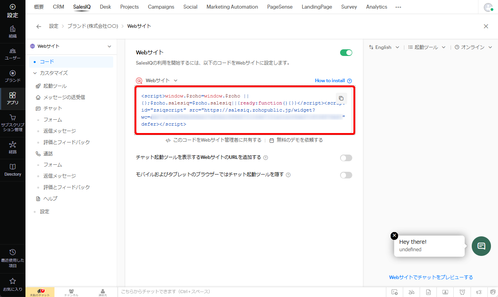Screen dimensions: 498x297
Task: Open 最近使用した項目 in the sidebar
Action: click(x=13, y=258)
